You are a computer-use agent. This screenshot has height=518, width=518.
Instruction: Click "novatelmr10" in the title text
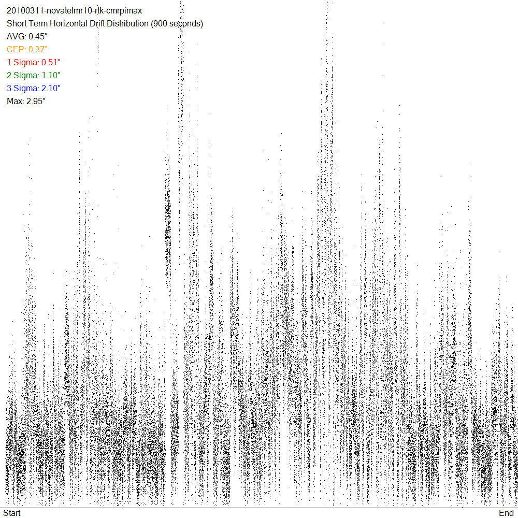(x=69, y=11)
